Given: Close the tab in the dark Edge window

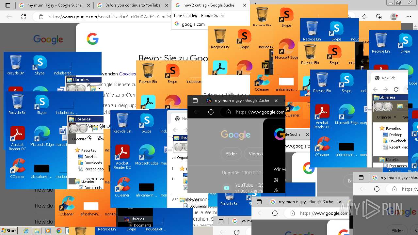Looking at the screenshot, I should tap(276, 101).
